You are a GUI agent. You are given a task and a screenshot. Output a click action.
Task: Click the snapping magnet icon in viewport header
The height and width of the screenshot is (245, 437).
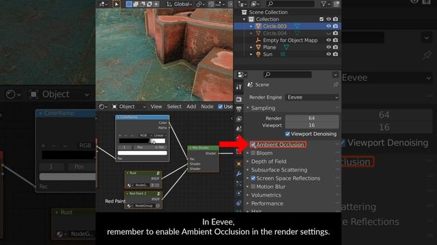211,4
